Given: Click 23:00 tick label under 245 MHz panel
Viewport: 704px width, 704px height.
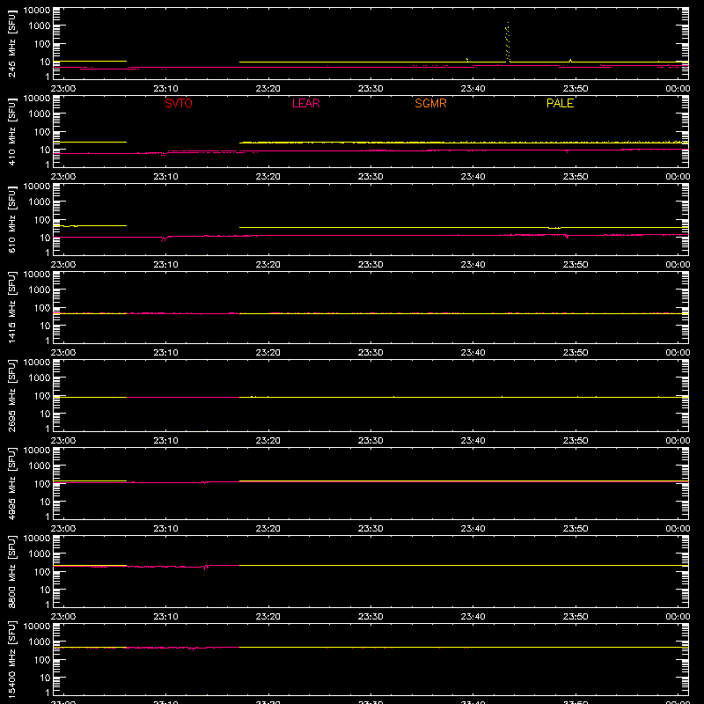Looking at the screenshot, I should (x=62, y=89).
